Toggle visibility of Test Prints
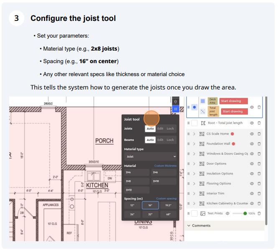The image size is (278, 250). (x=227, y=214)
